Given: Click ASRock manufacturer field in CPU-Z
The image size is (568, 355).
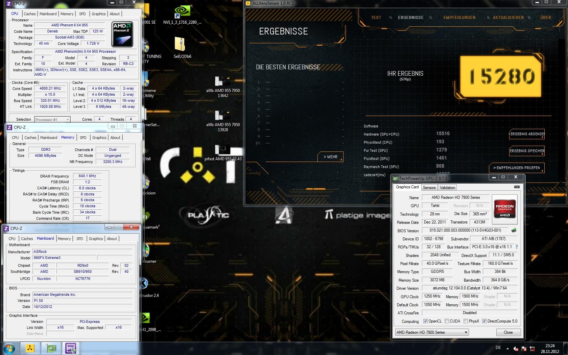Looking at the screenshot, I should click(82, 252).
